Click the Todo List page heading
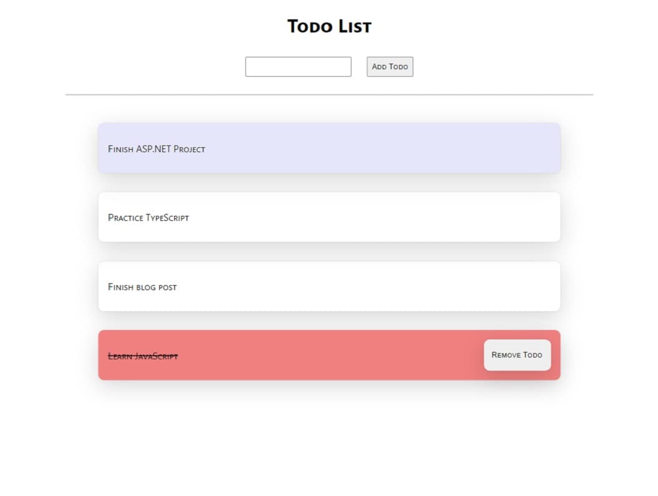This screenshot has width=658, height=496. pyautogui.click(x=329, y=26)
